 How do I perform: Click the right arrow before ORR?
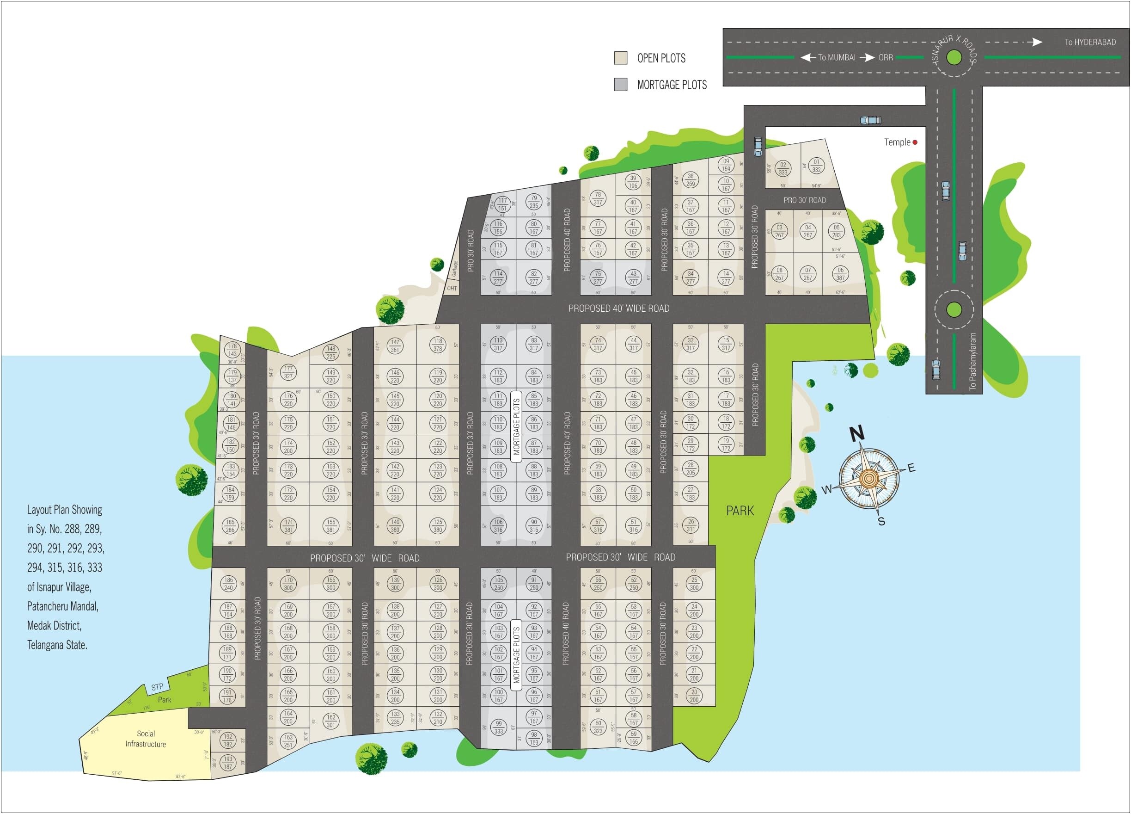(x=867, y=57)
